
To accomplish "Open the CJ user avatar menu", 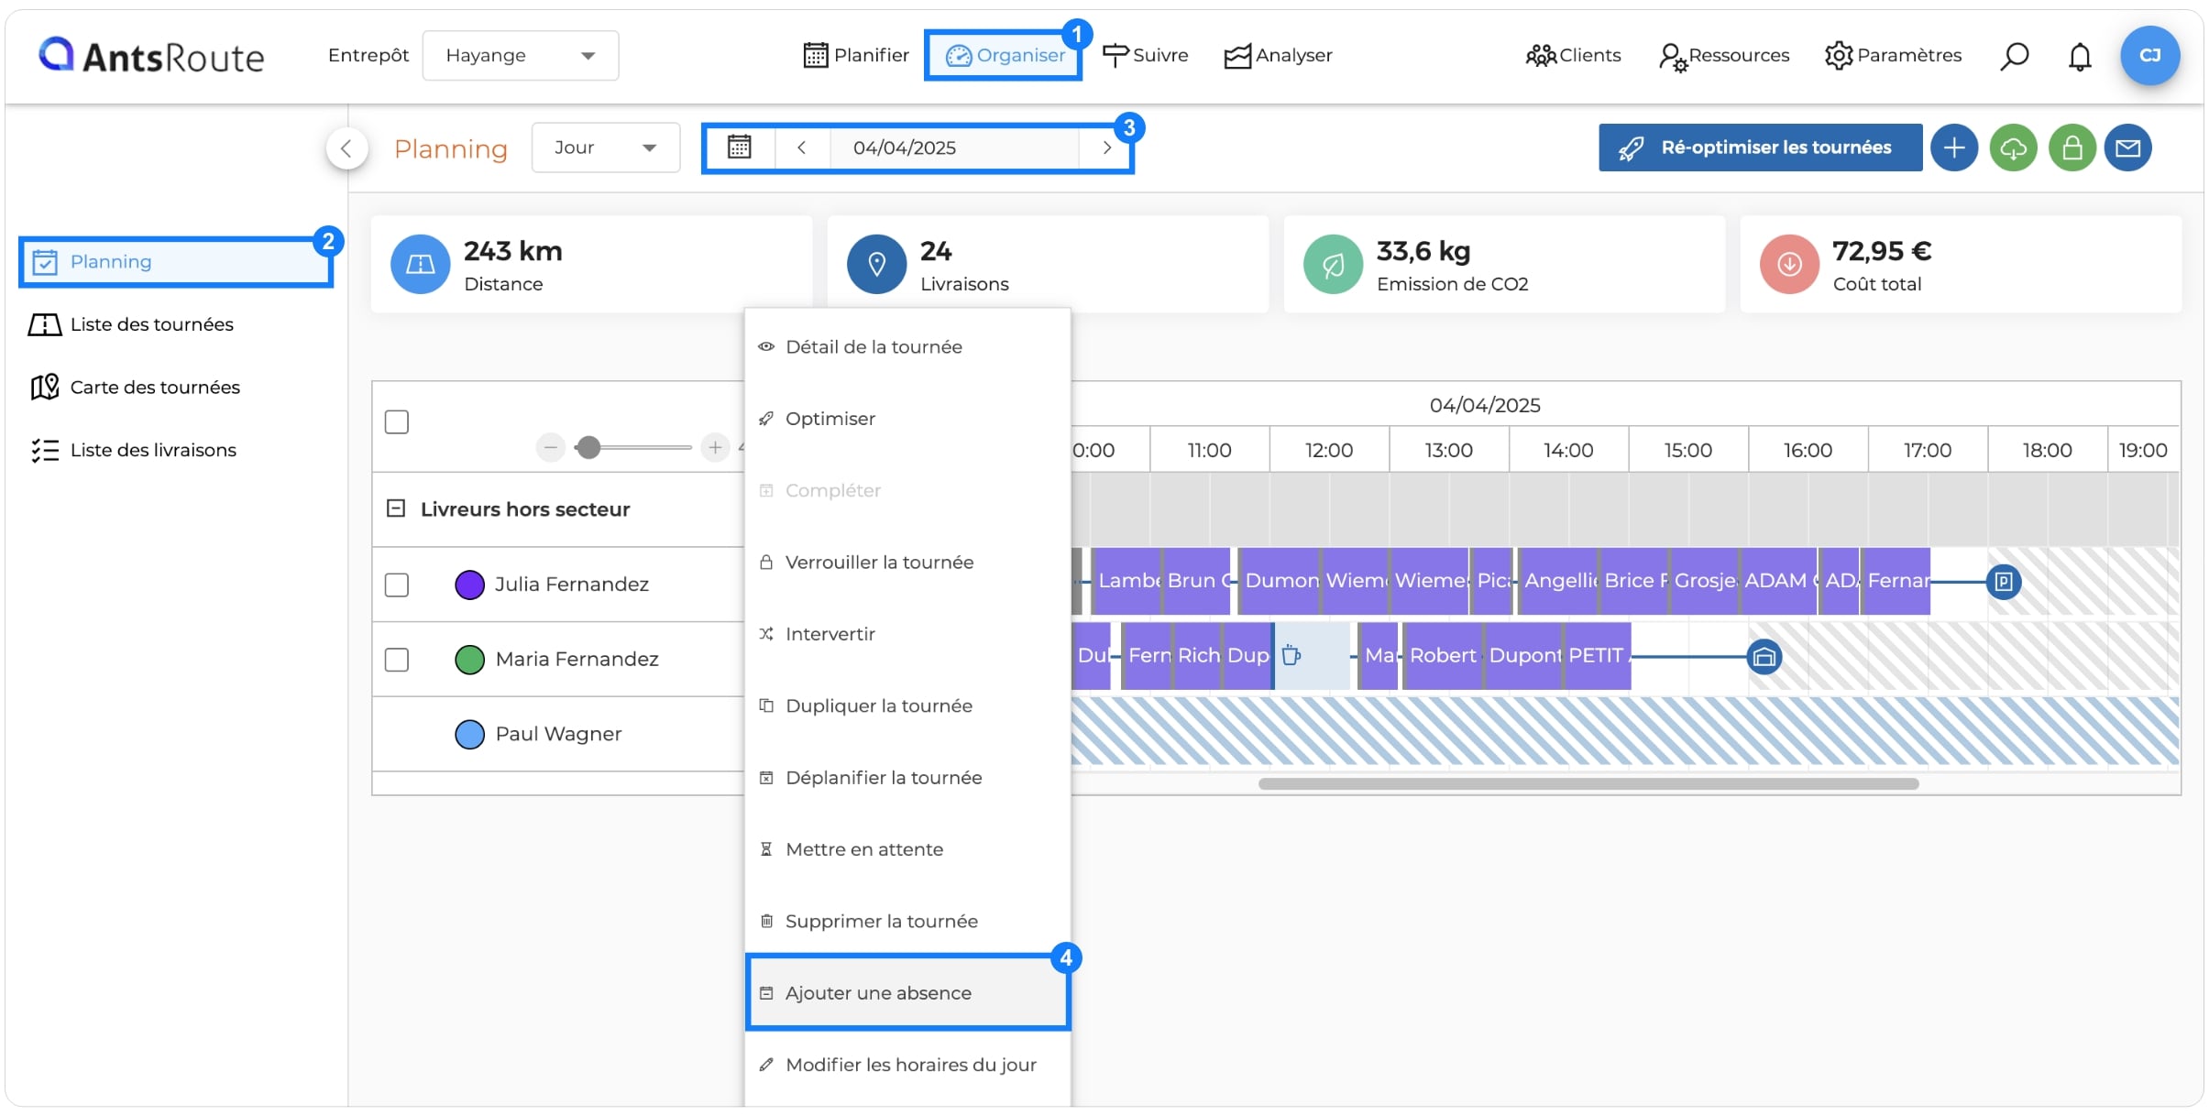I will tap(2149, 55).
